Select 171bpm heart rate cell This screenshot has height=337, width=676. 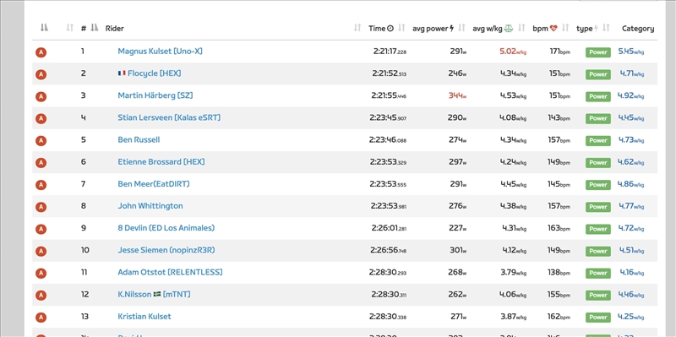pos(559,52)
